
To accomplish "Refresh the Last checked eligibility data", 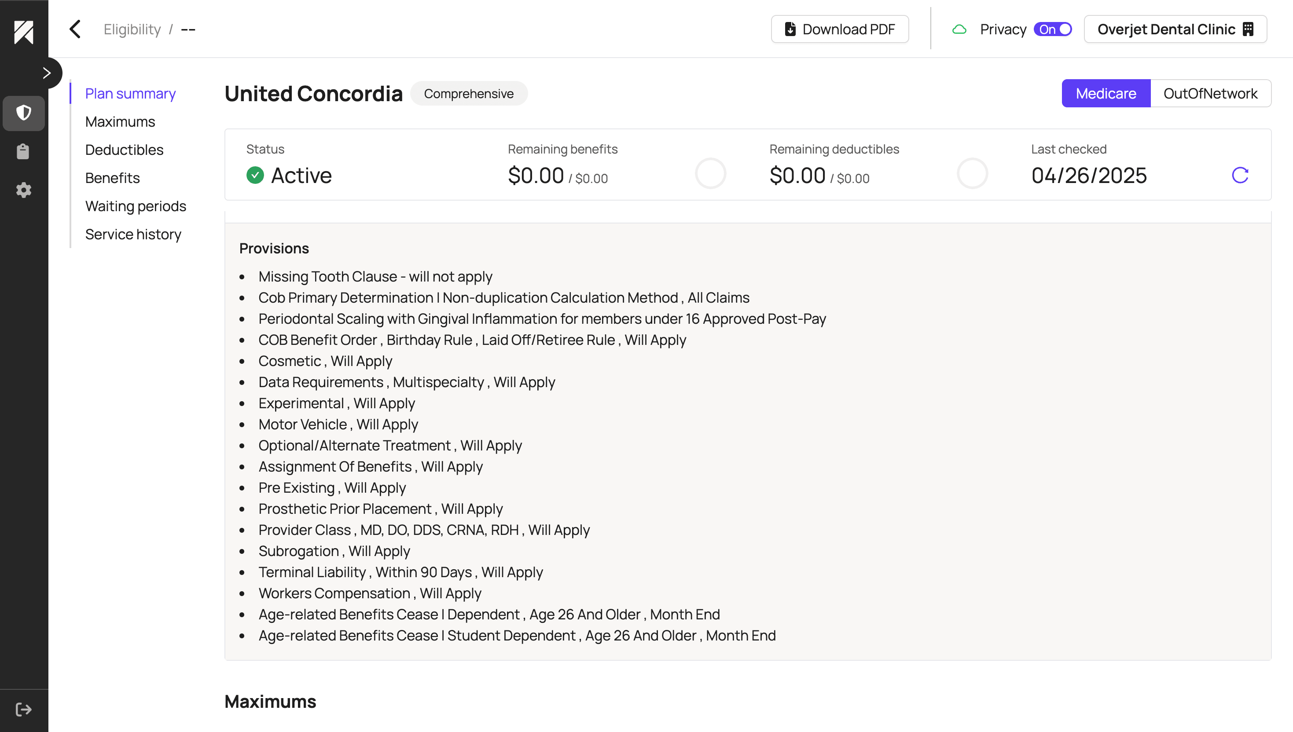I will pos(1240,176).
